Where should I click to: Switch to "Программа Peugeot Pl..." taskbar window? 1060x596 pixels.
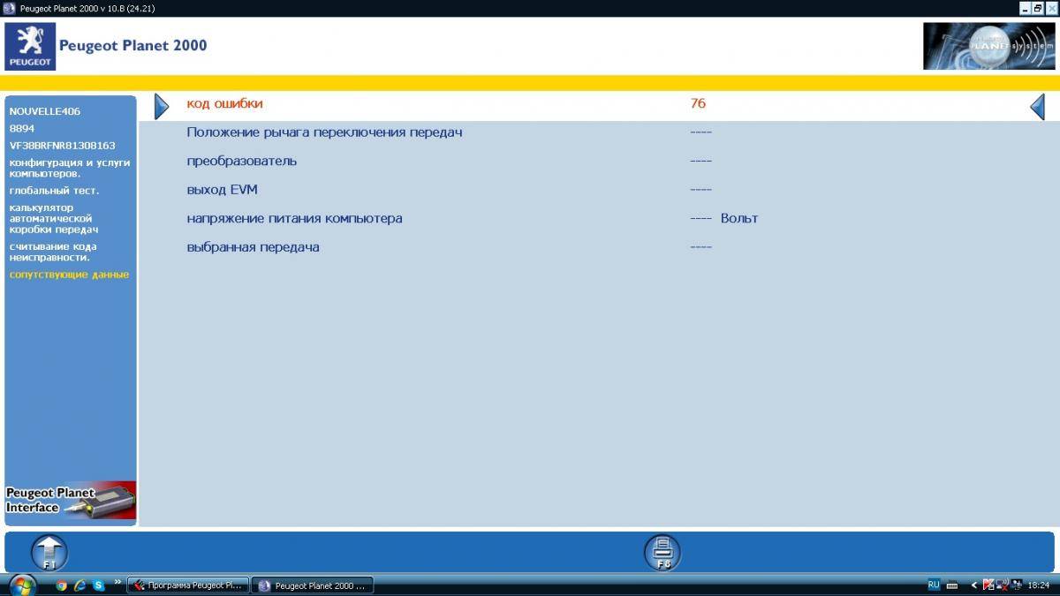(188, 585)
